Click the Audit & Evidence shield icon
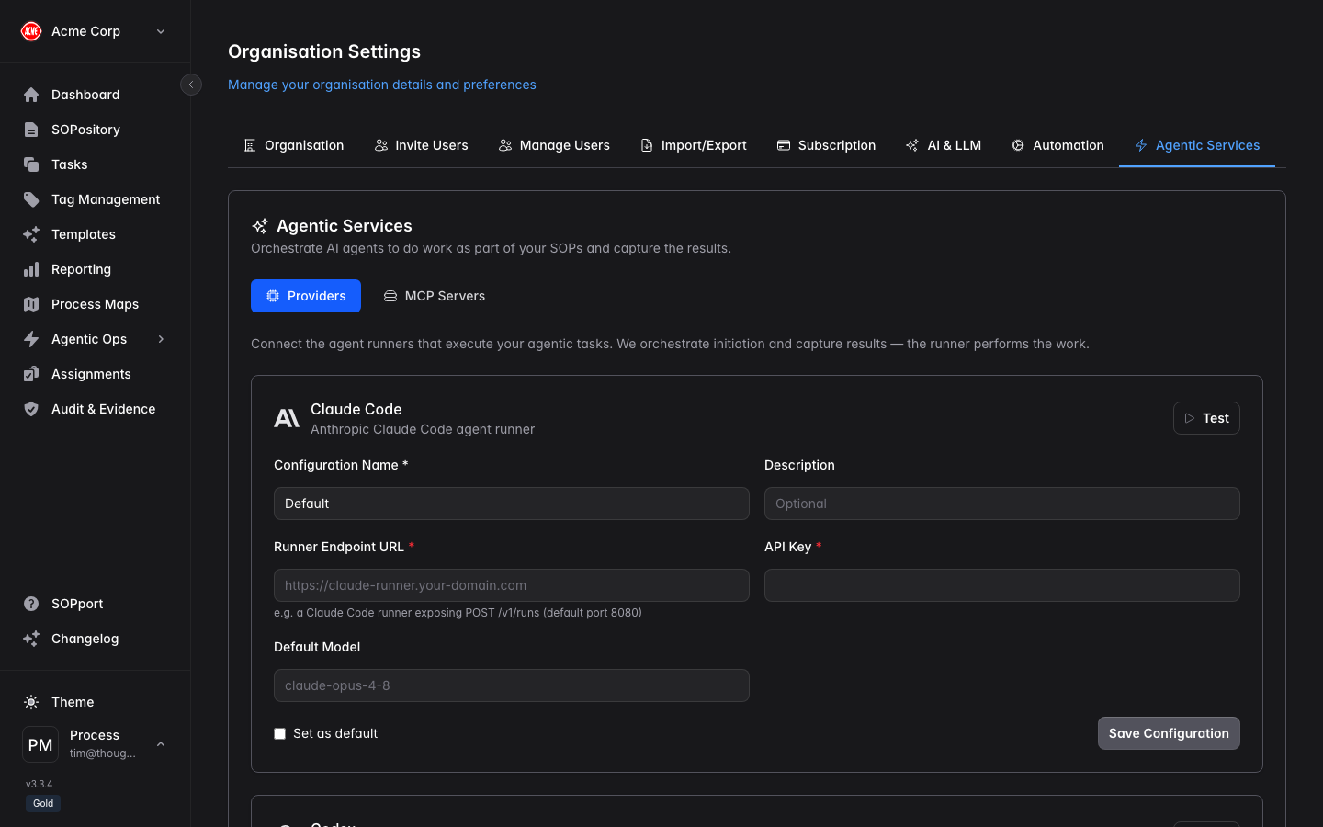The height and width of the screenshot is (827, 1323). coord(31,409)
